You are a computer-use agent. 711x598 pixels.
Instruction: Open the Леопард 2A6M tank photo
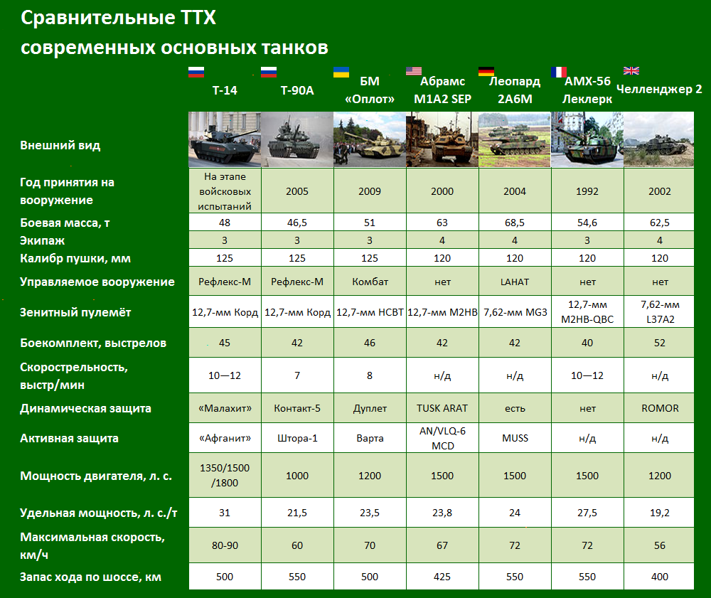coord(515,139)
